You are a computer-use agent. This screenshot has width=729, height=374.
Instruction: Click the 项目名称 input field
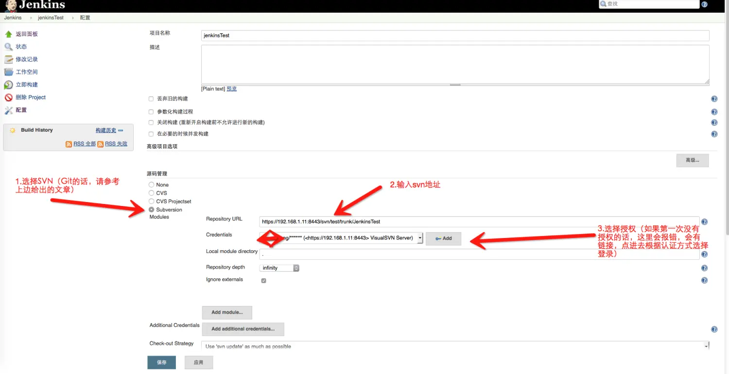(x=455, y=35)
